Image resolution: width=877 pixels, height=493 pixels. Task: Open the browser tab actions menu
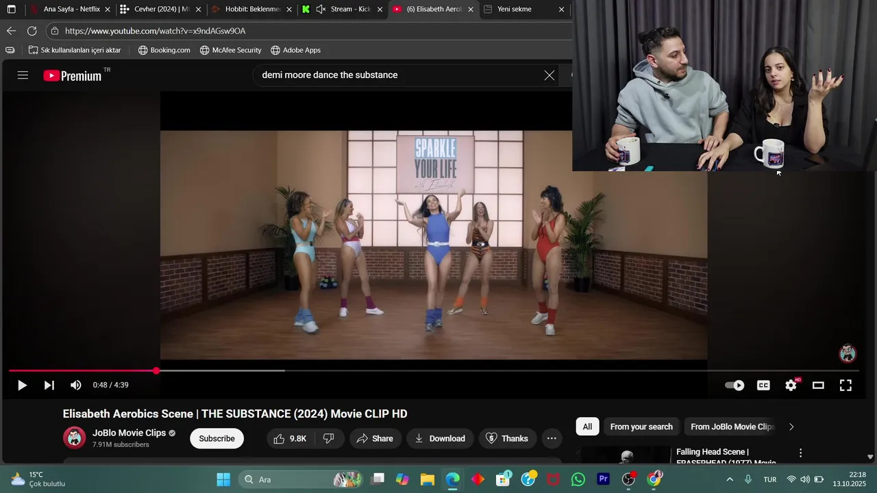(11, 10)
